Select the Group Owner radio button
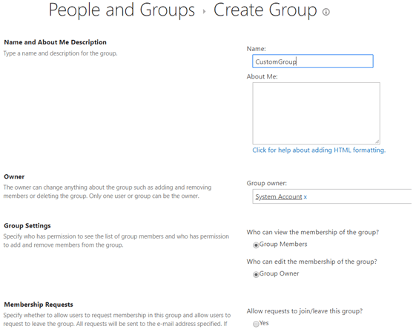Viewport: 413px width, 329px height. pyautogui.click(x=256, y=274)
